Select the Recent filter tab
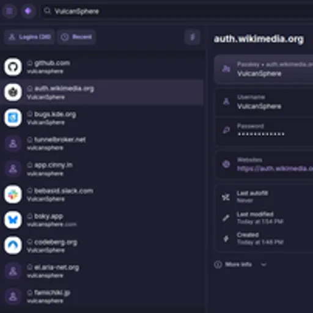The height and width of the screenshot is (313, 313). point(76,37)
